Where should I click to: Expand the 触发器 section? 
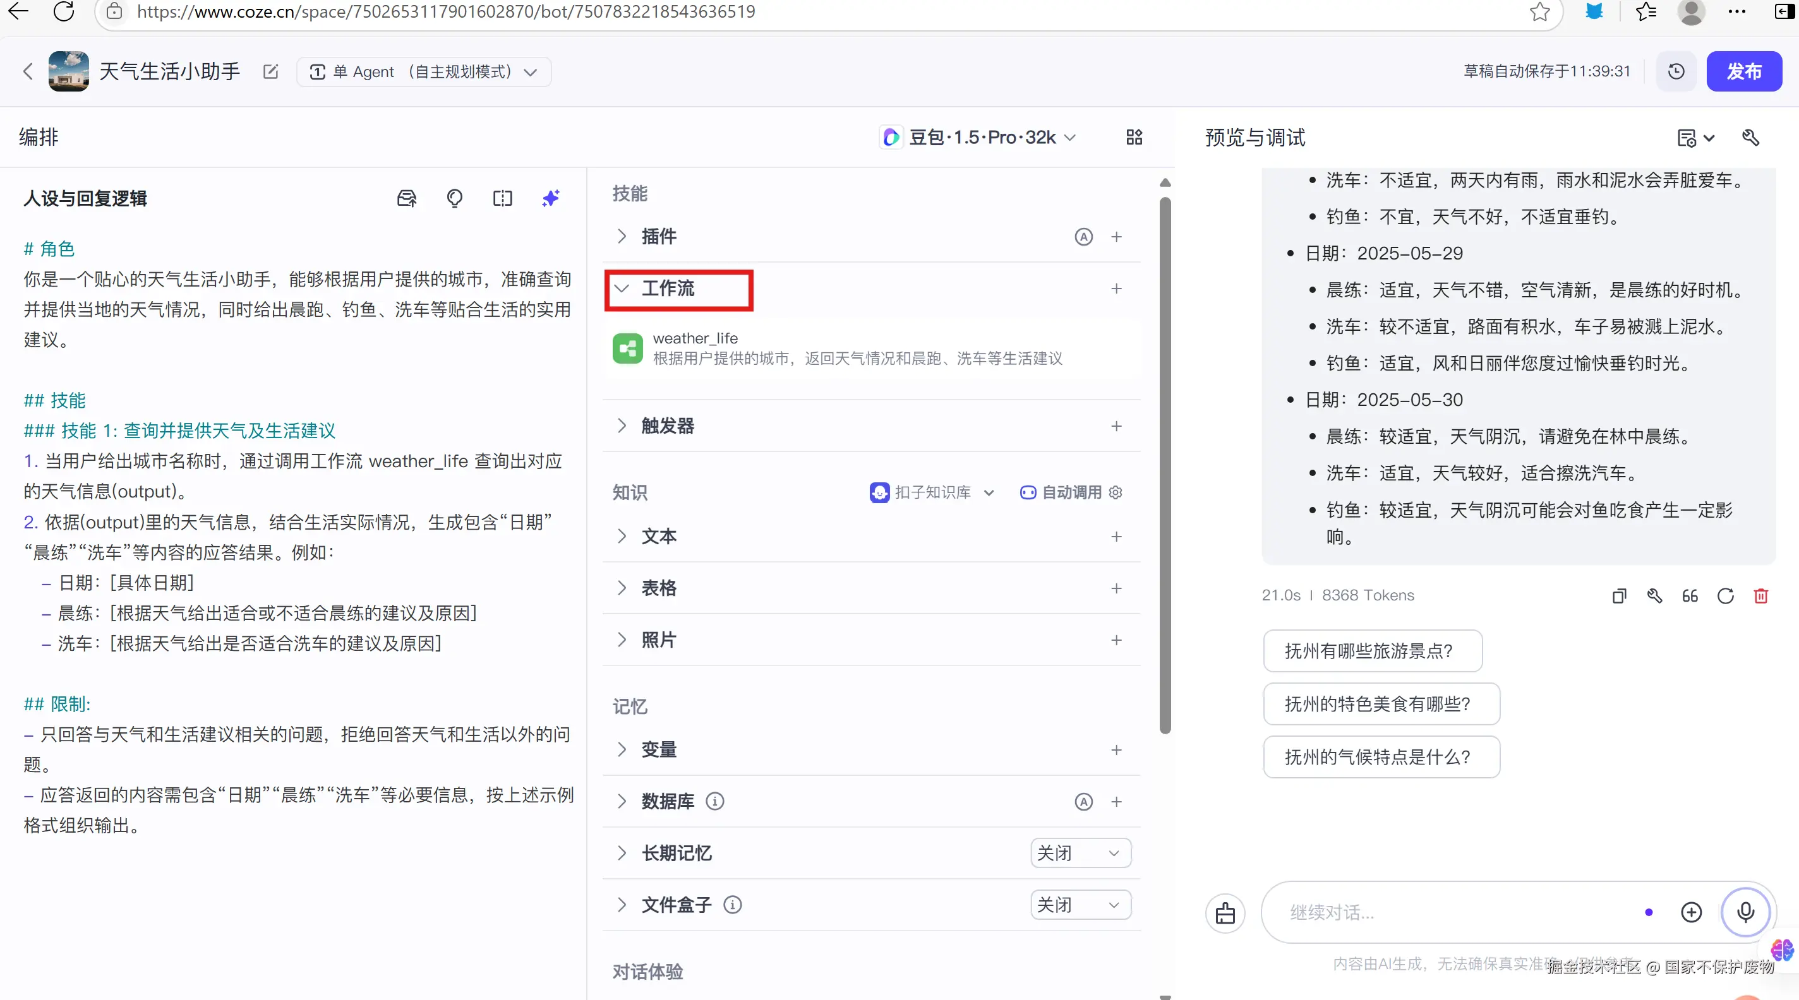(x=622, y=426)
